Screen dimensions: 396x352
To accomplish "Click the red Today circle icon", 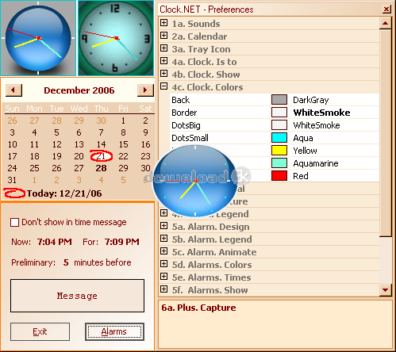I will (x=14, y=193).
